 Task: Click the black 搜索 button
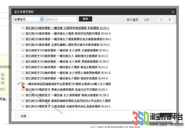pyautogui.click(x=85, y=19)
